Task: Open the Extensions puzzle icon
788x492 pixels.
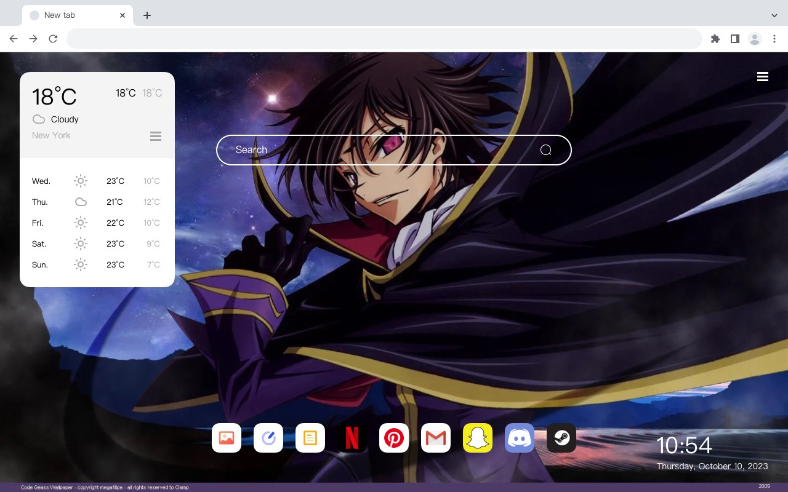Action: tap(715, 39)
